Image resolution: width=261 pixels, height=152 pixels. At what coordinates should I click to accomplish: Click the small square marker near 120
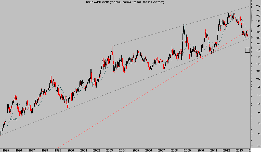pyautogui.click(x=247, y=50)
